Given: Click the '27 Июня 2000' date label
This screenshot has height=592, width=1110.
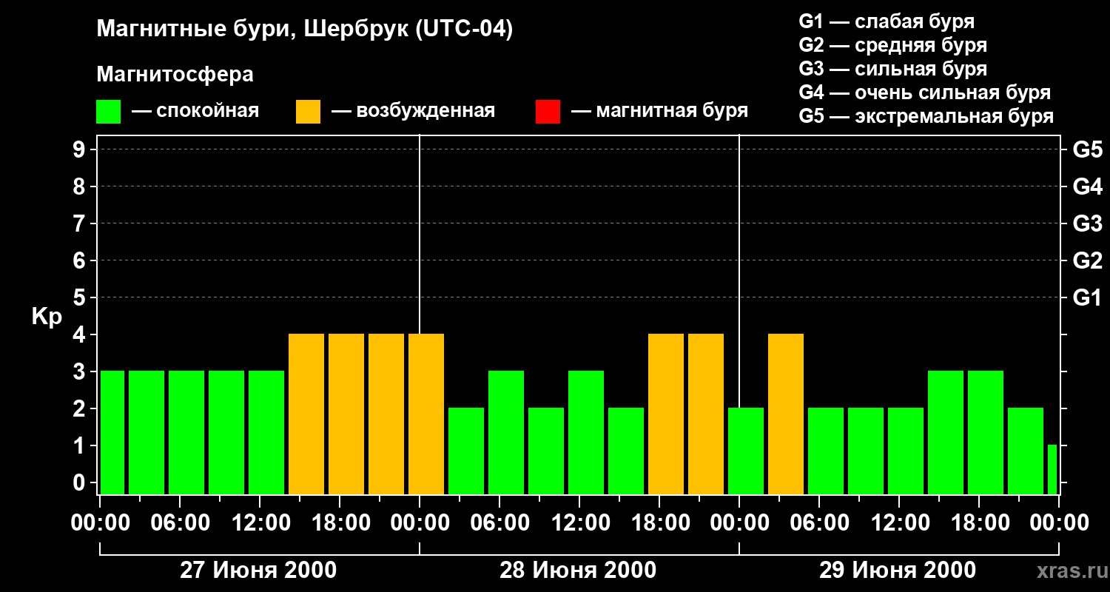Looking at the screenshot, I should point(258,571).
